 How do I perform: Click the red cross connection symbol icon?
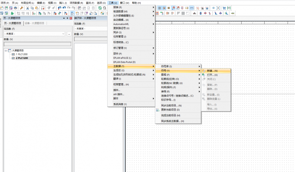pyautogui.click(x=205, y=13)
